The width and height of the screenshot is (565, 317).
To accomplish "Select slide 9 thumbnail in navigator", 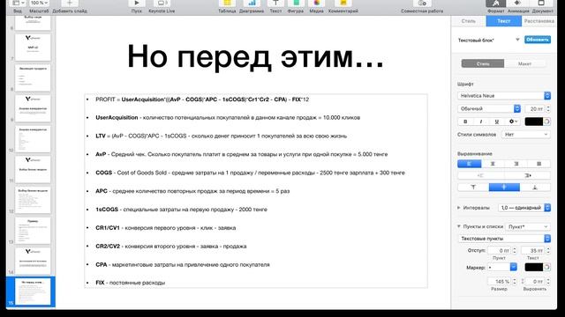I will pos(33,108).
